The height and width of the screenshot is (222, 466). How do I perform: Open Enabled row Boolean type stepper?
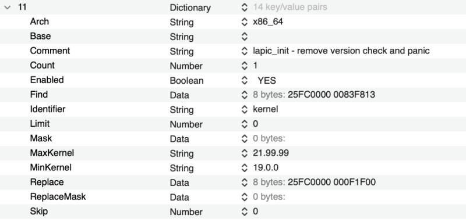[x=244, y=80]
